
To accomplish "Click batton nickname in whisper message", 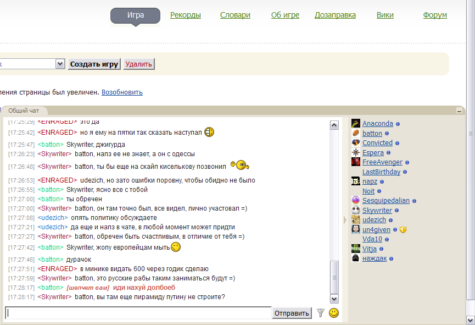I will (x=51, y=288).
